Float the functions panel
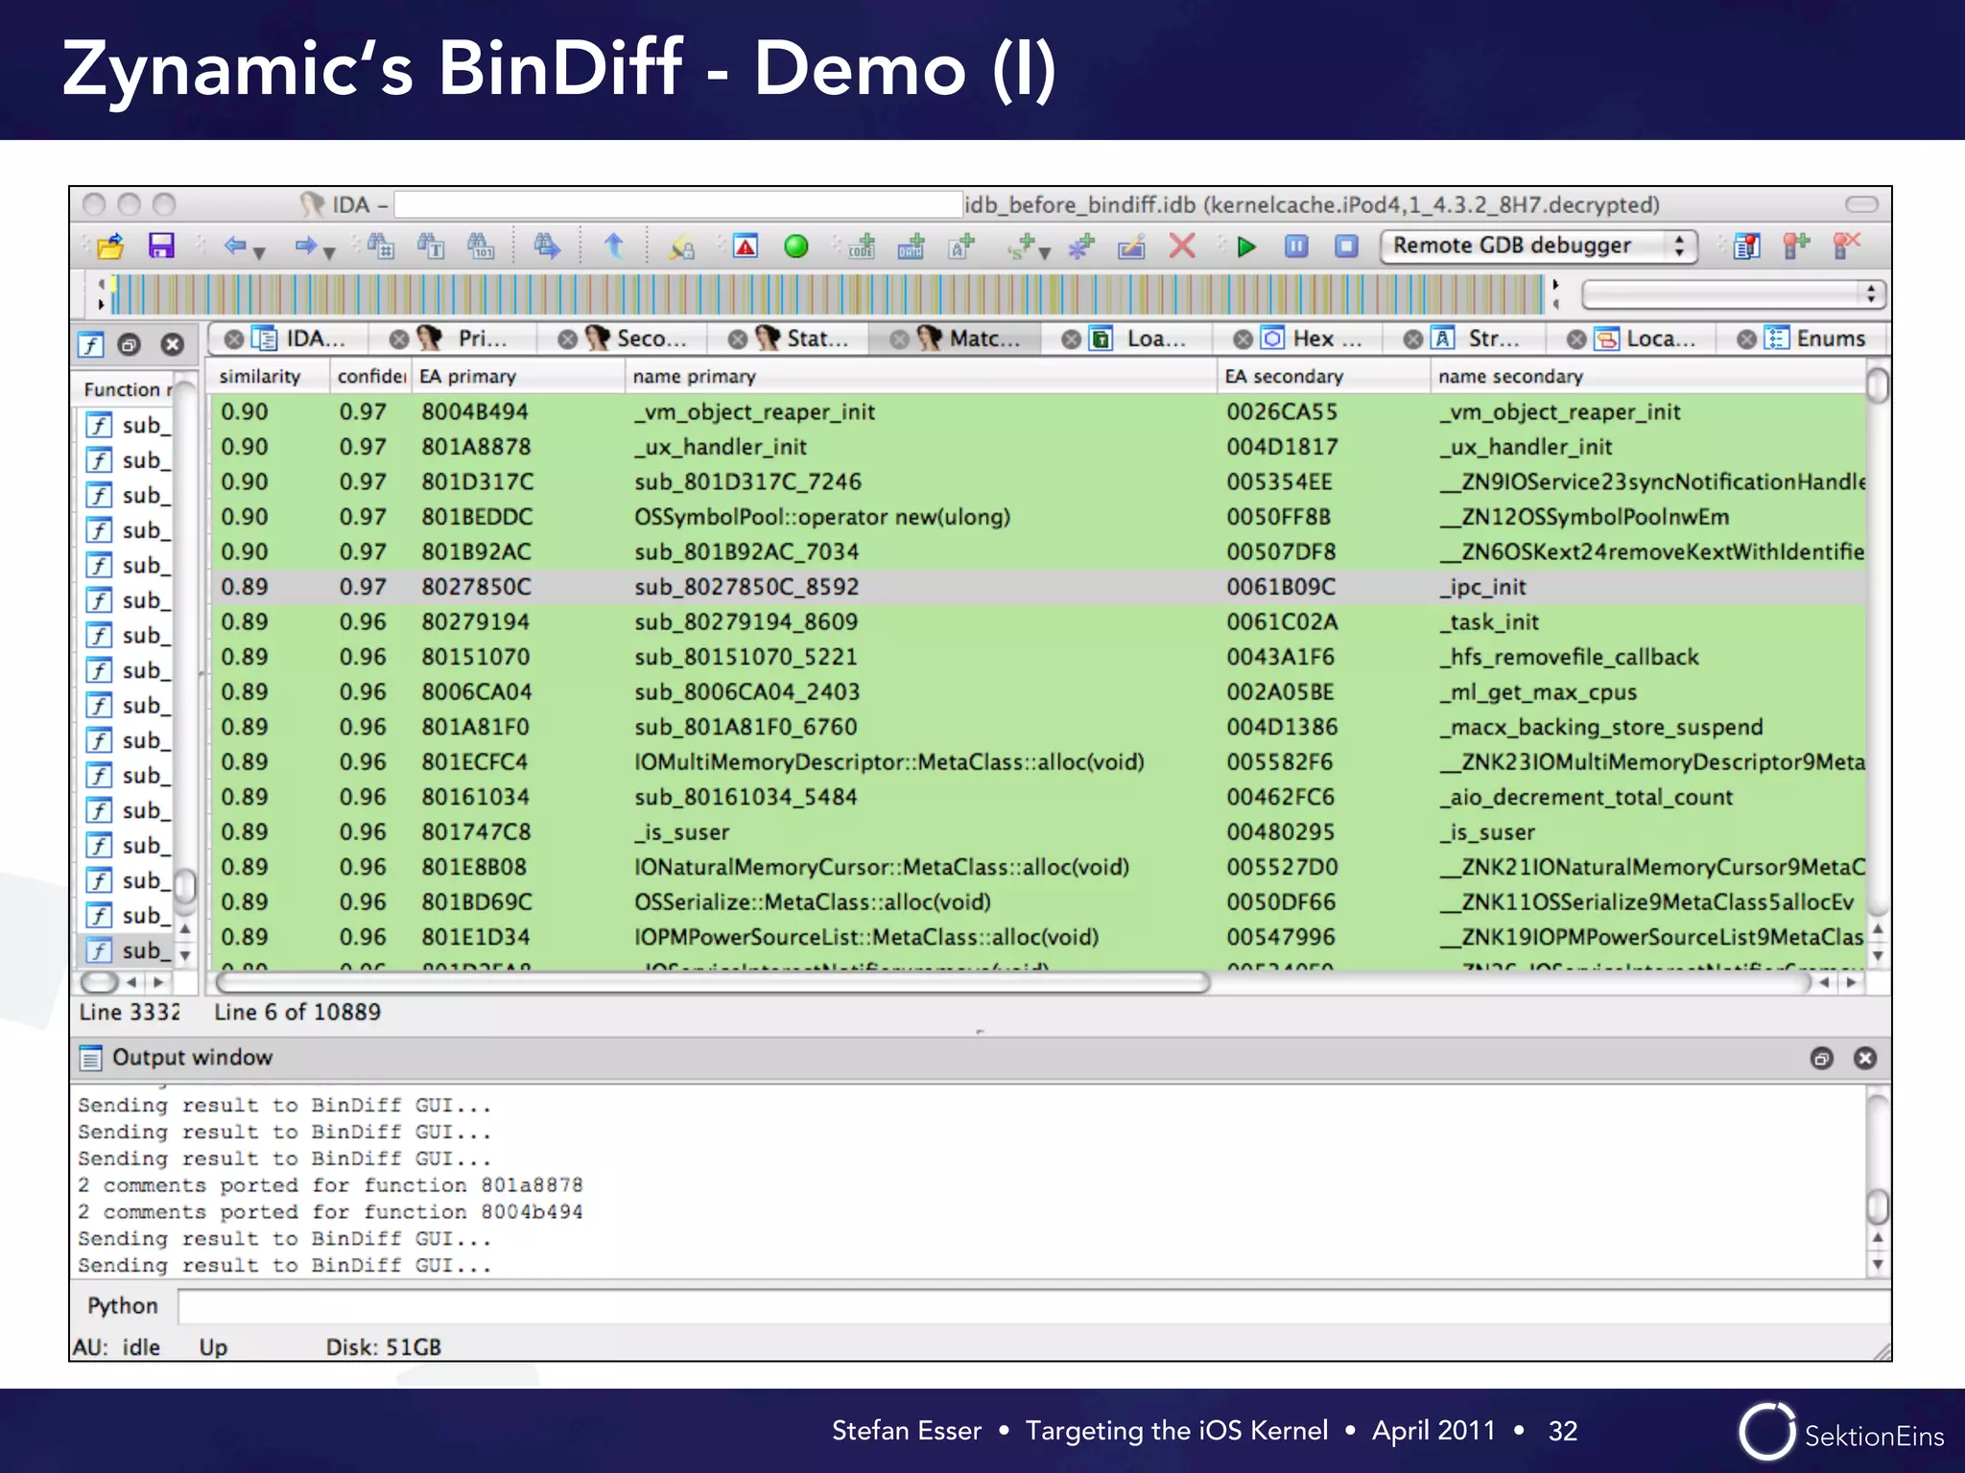1965x1473 pixels. (130, 344)
